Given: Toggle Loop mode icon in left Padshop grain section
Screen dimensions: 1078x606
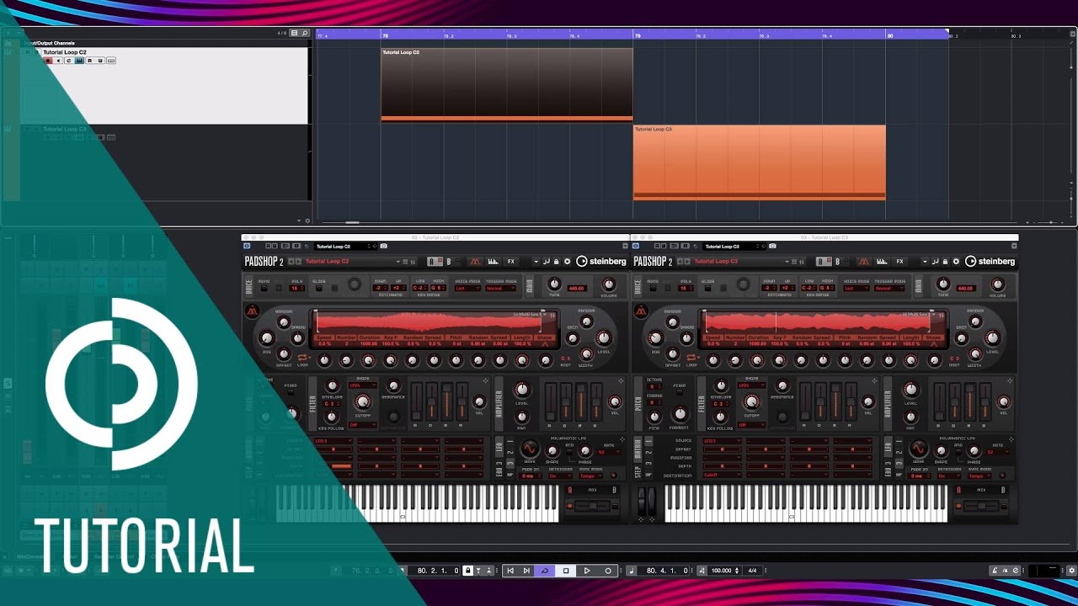Looking at the screenshot, I should 302,357.
